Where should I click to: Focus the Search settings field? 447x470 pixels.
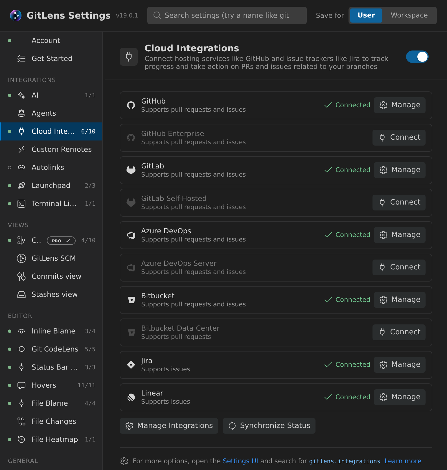(x=227, y=15)
